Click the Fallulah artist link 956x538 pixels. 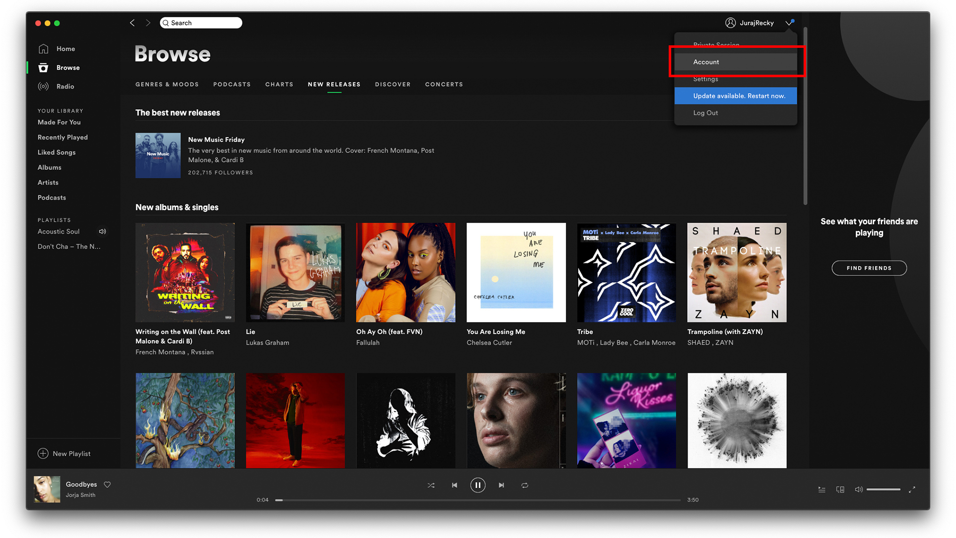pos(368,343)
